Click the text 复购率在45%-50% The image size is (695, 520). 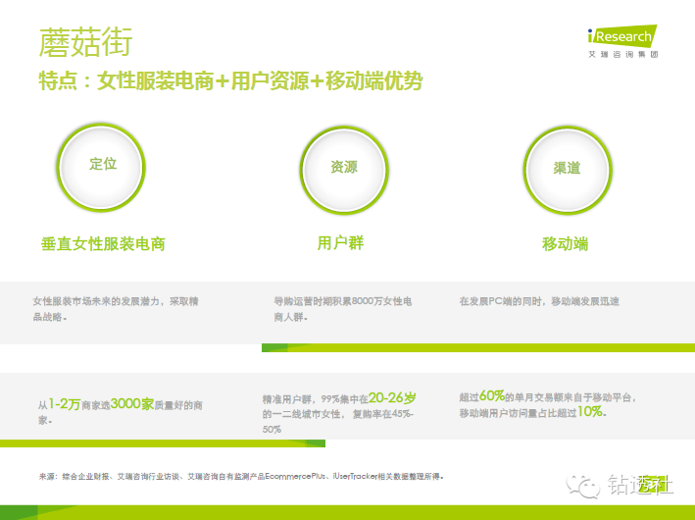pyautogui.click(x=338, y=422)
